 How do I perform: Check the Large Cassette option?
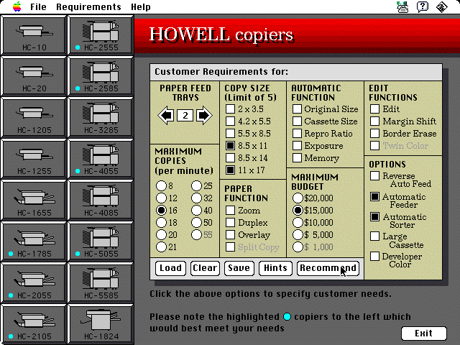coord(374,236)
